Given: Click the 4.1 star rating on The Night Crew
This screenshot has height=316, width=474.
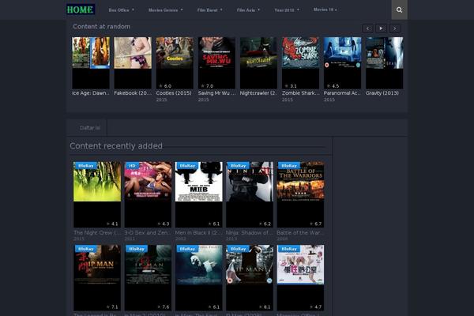Looking at the screenshot, I should pos(112,224).
